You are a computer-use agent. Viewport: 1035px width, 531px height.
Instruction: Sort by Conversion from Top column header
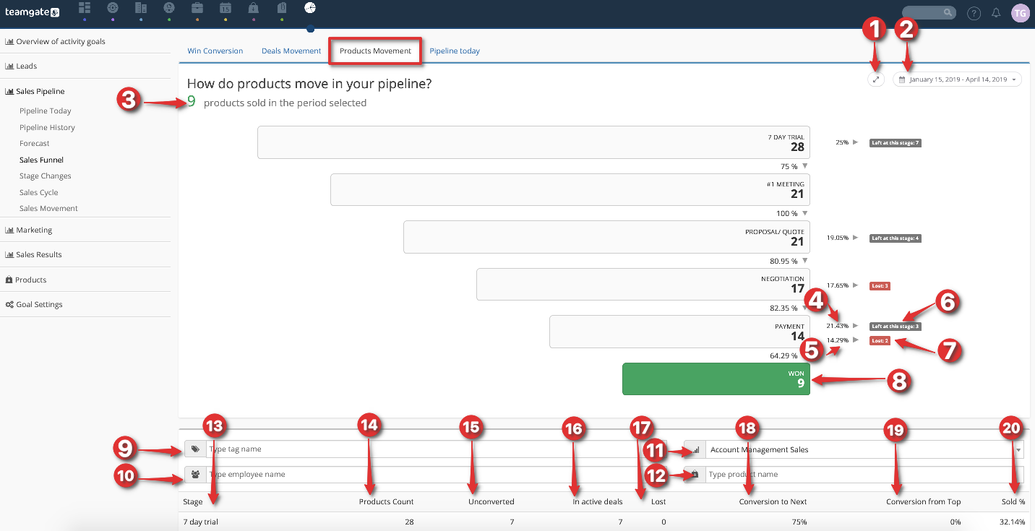924,501
